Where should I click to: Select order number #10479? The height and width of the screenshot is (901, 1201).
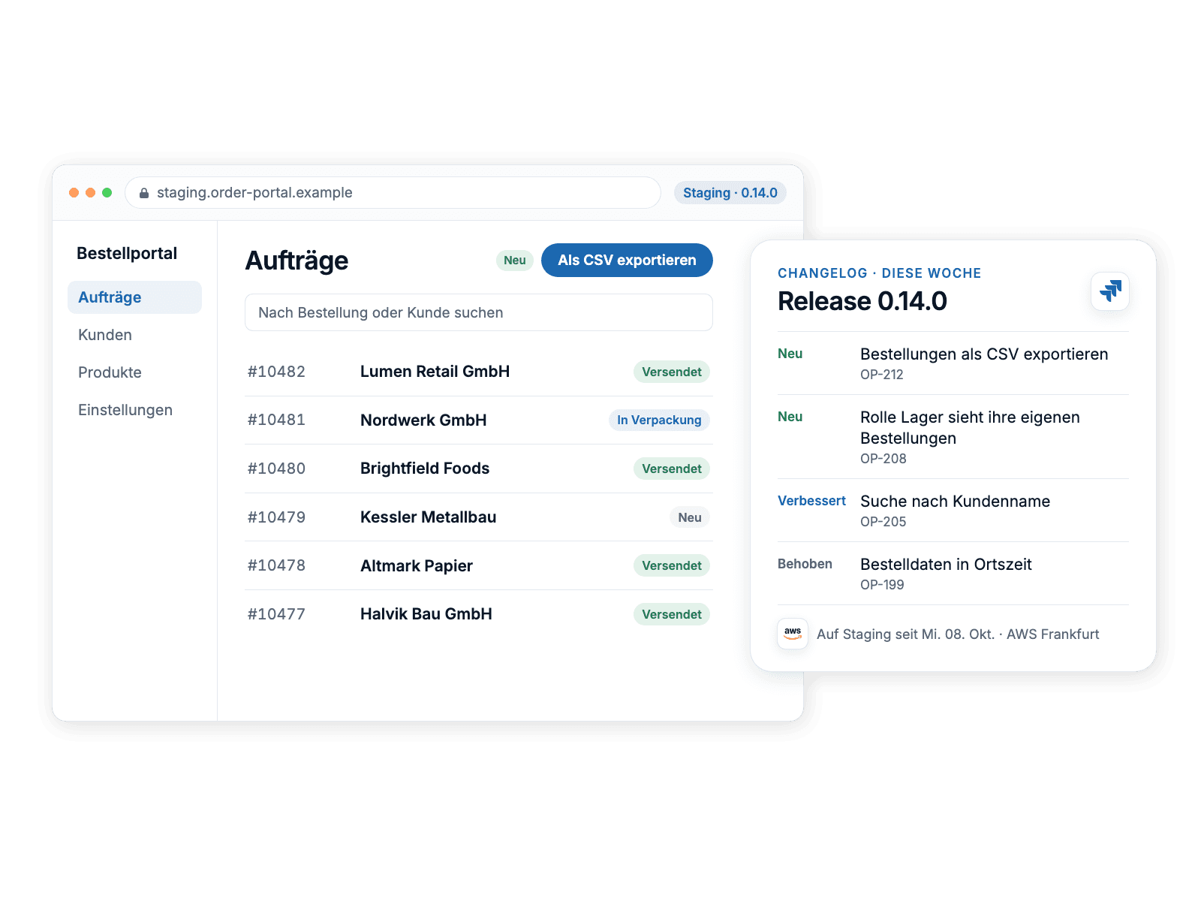pyautogui.click(x=276, y=517)
